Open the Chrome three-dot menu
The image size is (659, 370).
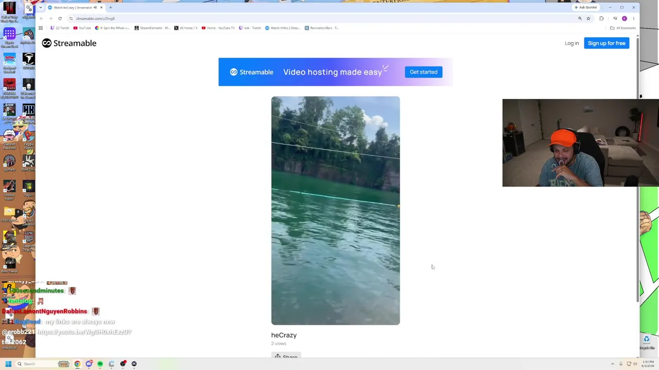point(633,18)
